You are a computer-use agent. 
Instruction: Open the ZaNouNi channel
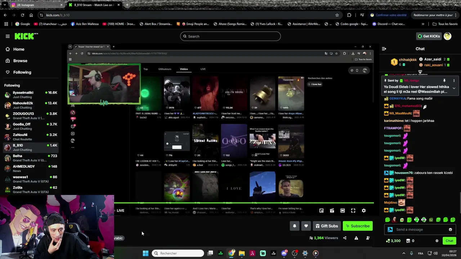pos(31,137)
